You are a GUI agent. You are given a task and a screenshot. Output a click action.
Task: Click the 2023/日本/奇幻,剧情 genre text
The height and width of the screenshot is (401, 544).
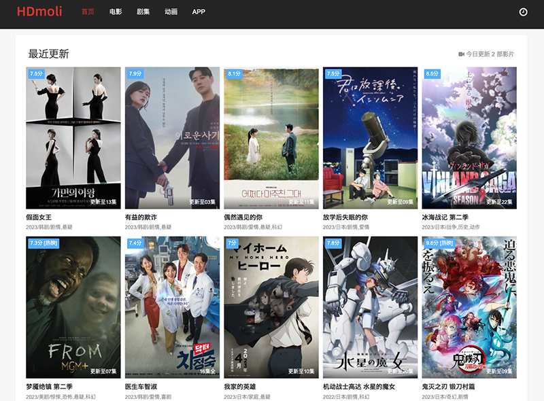click(445, 396)
